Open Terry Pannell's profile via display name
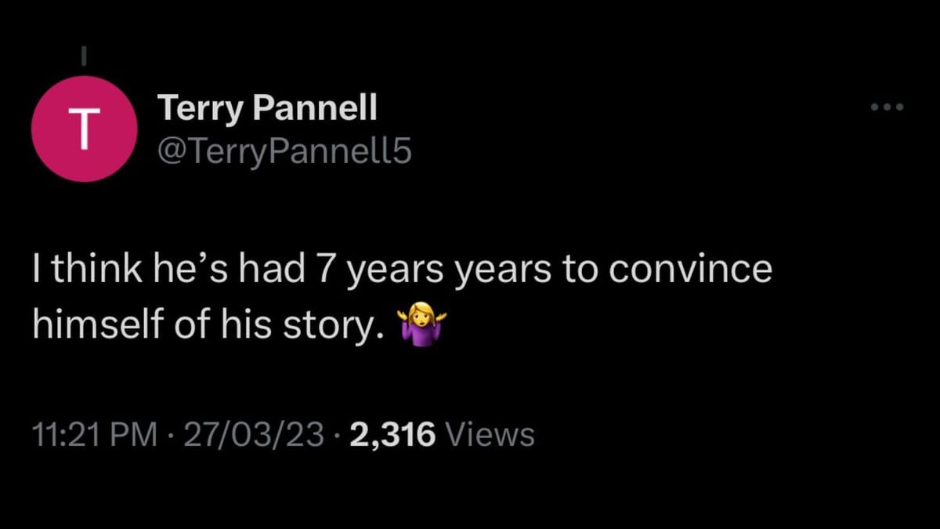 pos(267,107)
